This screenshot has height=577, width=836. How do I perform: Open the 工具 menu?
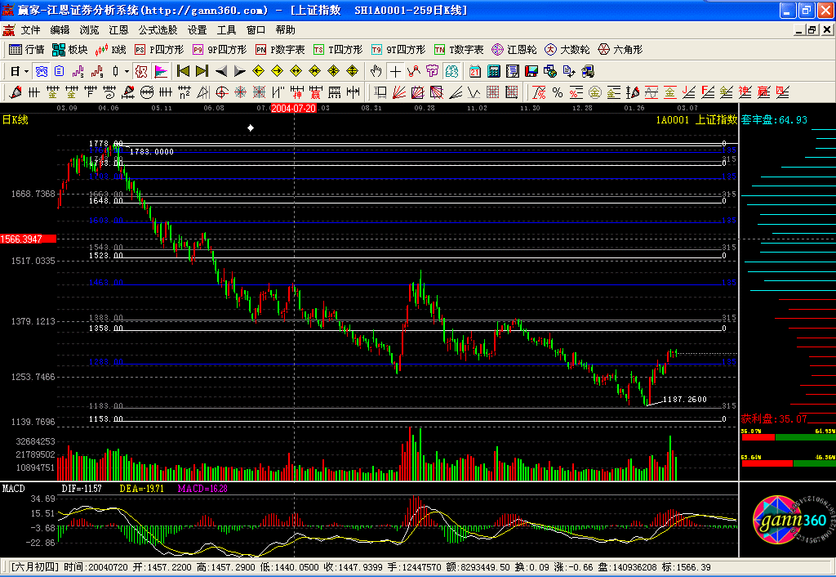pyautogui.click(x=226, y=29)
